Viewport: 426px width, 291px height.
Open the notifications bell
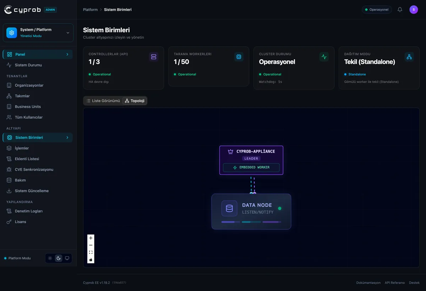click(400, 10)
